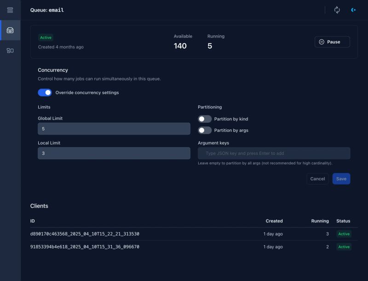Select the queues inbox sidebar icon
The height and width of the screenshot is (281, 368).
(x=10, y=30)
